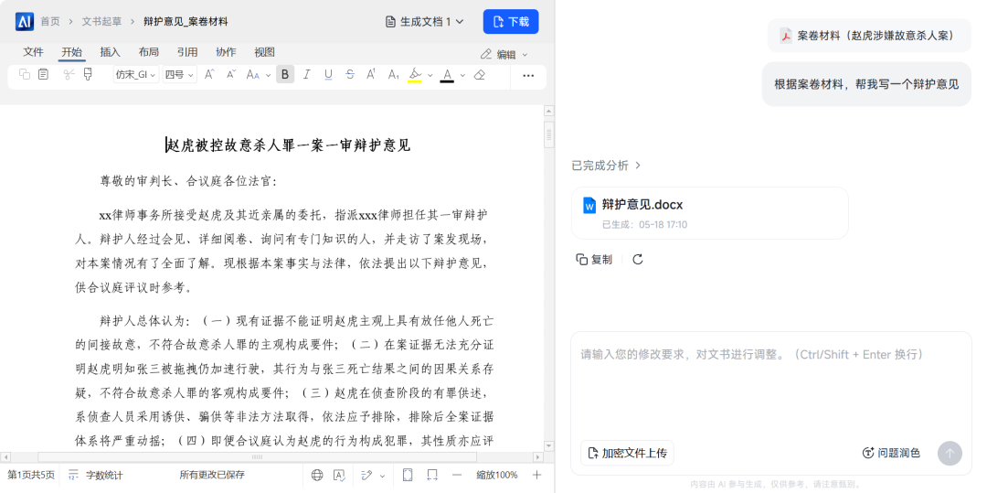Viewport: 987px width, 493px height.
Task: Click vertical scrollbar down arrow
Action: pyautogui.click(x=549, y=445)
